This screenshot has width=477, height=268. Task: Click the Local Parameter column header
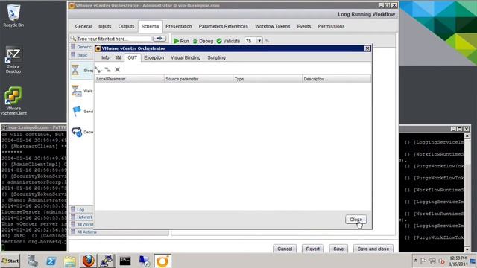pyautogui.click(x=129, y=79)
